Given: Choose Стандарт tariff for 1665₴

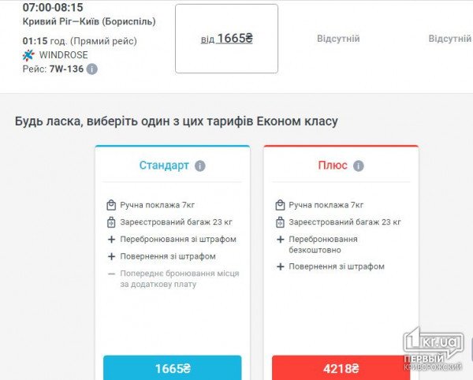Looking at the screenshot, I should 172,368.
